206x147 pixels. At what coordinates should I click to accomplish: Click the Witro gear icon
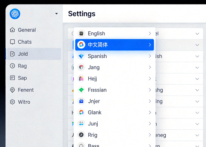[x=12, y=102]
